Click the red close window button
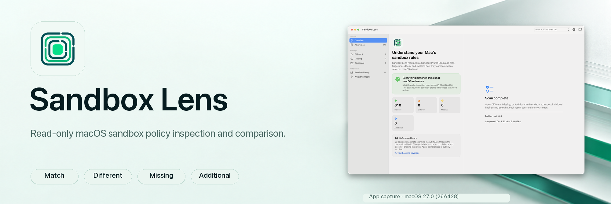The image size is (611, 204). 352,30
